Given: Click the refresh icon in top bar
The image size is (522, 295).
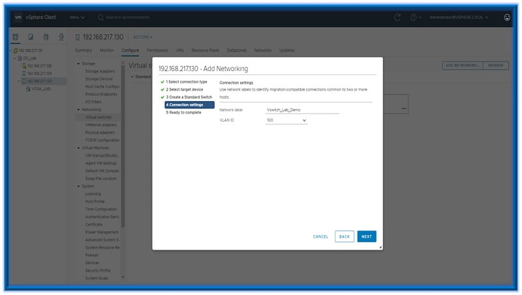Looking at the screenshot, I should 398,17.
